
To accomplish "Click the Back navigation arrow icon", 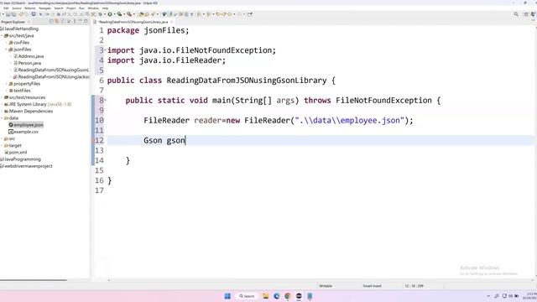I will coord(230,14).
